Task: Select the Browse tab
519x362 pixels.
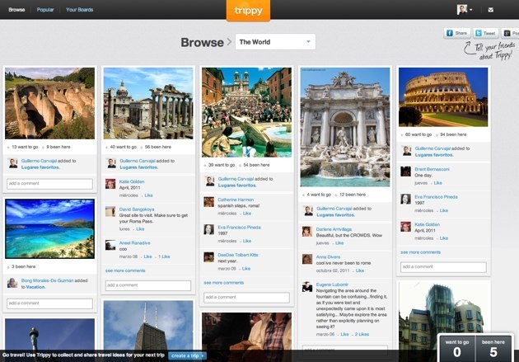Action: pyautogui.click(x=16, y=10)
